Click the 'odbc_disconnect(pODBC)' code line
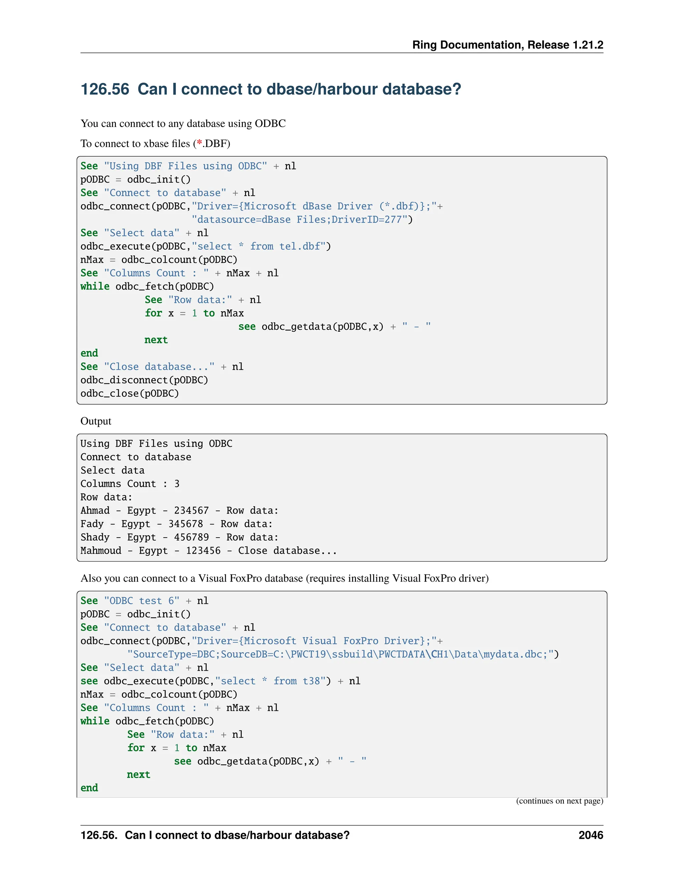This screenshot has width=684, height=886. pos(144,380)
